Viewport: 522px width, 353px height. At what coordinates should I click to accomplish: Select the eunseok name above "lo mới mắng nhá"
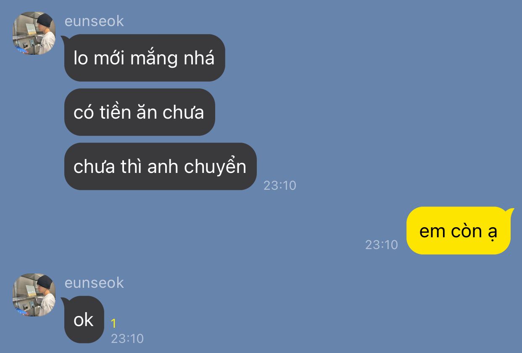(x=94, y=21)
